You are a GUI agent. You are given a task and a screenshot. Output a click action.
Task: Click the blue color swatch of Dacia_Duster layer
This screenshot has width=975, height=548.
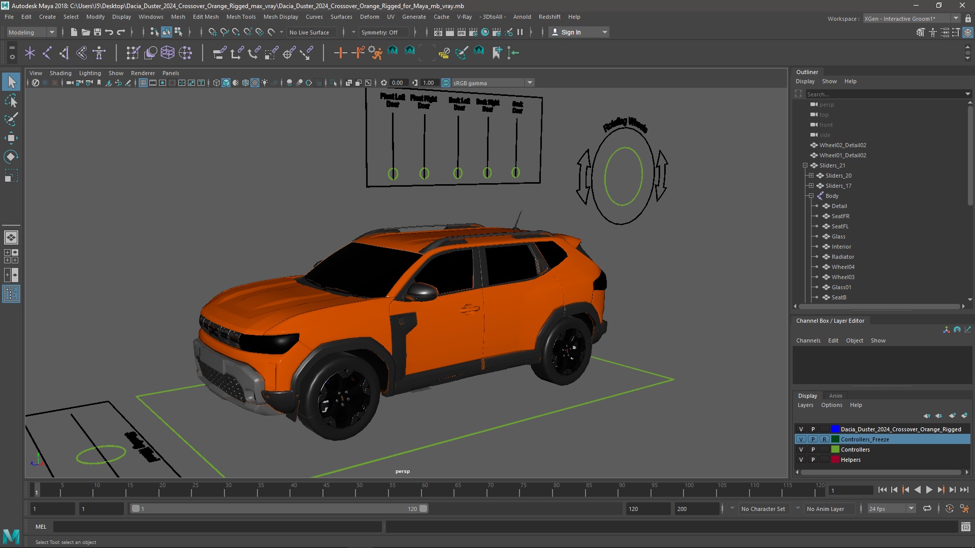(x=835, y=429)
